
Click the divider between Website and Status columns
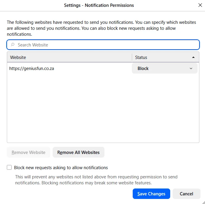click(x=132, y=57)
